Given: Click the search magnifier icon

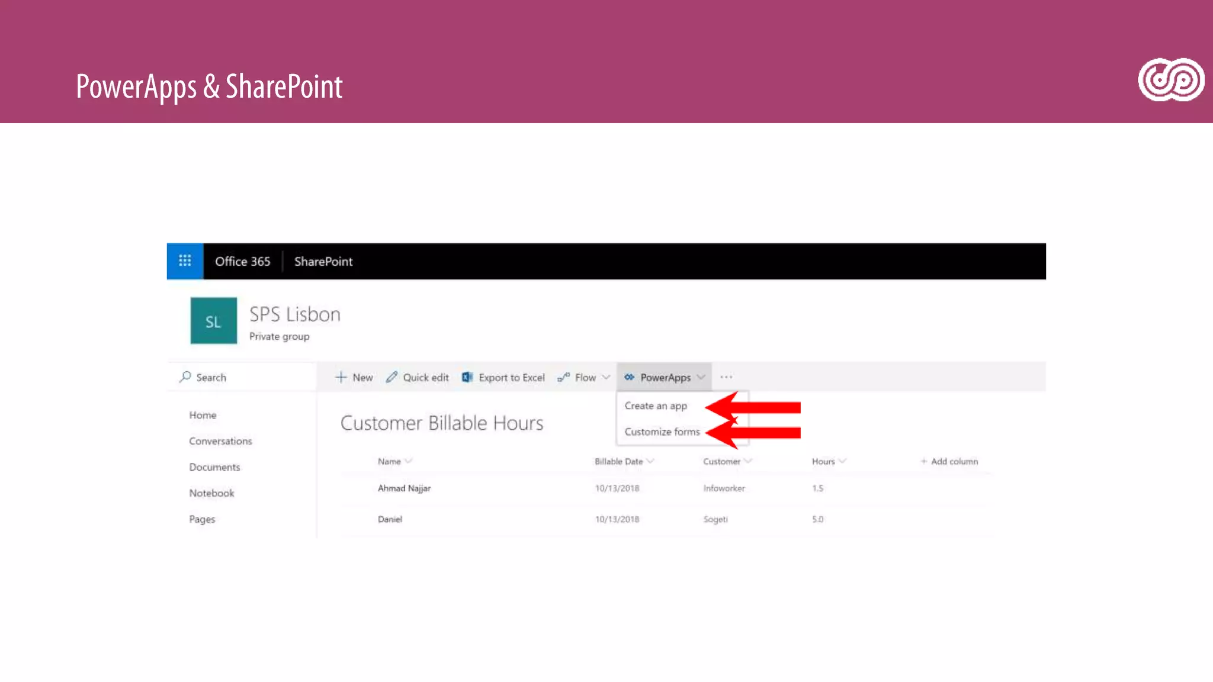Looking at the screenshot, I should (185, 377).
